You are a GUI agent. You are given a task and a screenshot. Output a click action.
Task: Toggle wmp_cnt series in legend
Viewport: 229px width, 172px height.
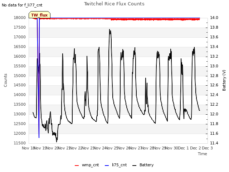click(87, 165)
